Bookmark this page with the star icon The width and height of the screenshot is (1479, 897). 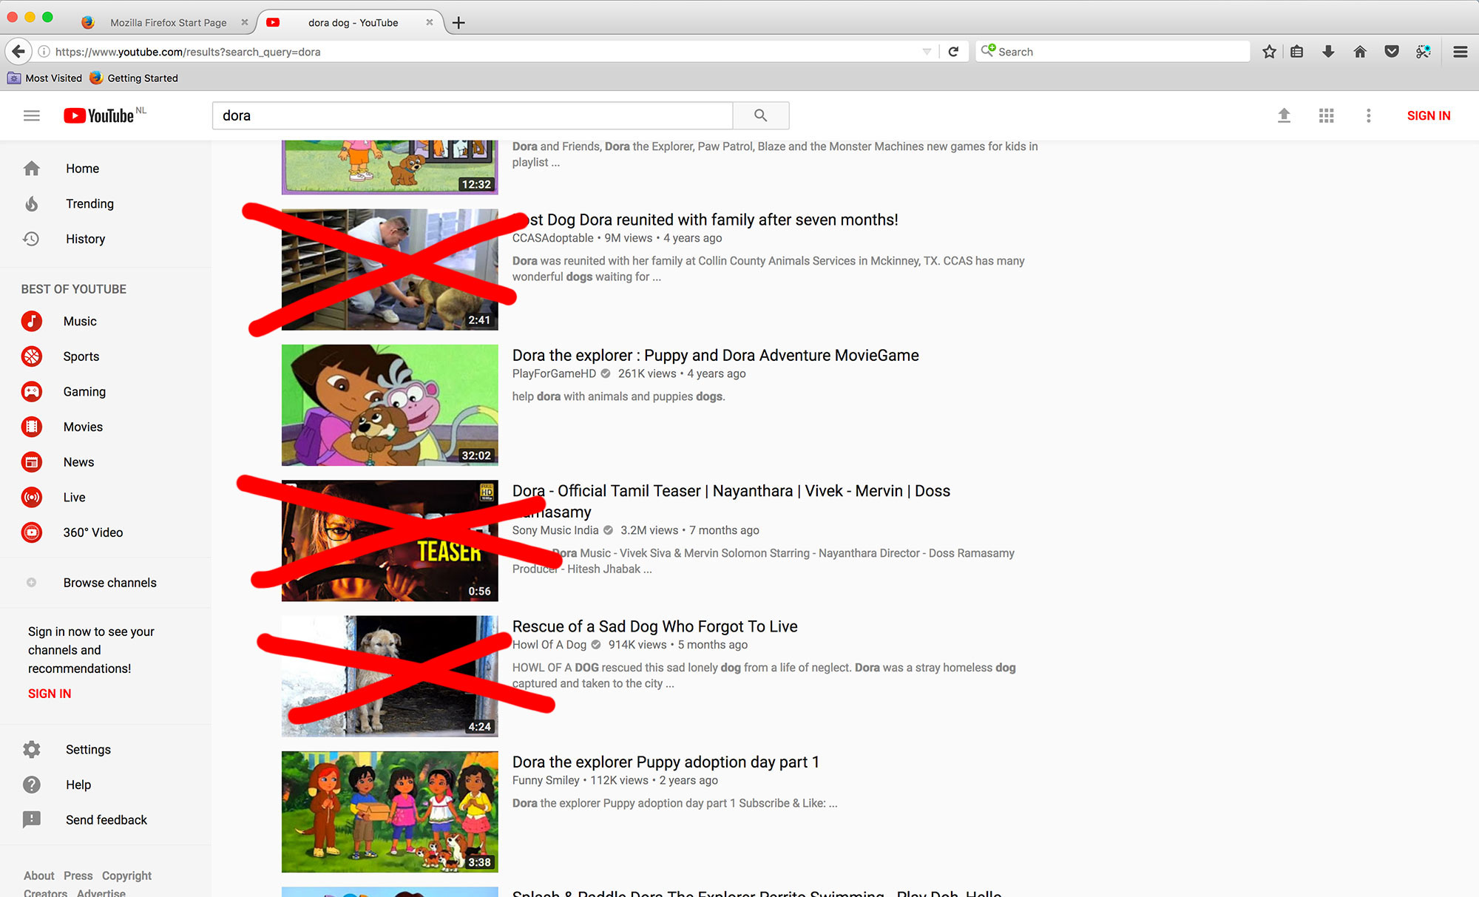pos(1269,52)
